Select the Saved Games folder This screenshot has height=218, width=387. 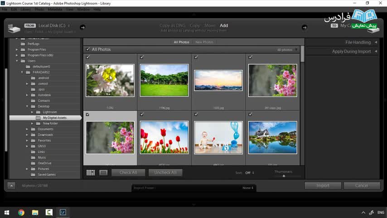pyautogui.click(x=47, y=175)
